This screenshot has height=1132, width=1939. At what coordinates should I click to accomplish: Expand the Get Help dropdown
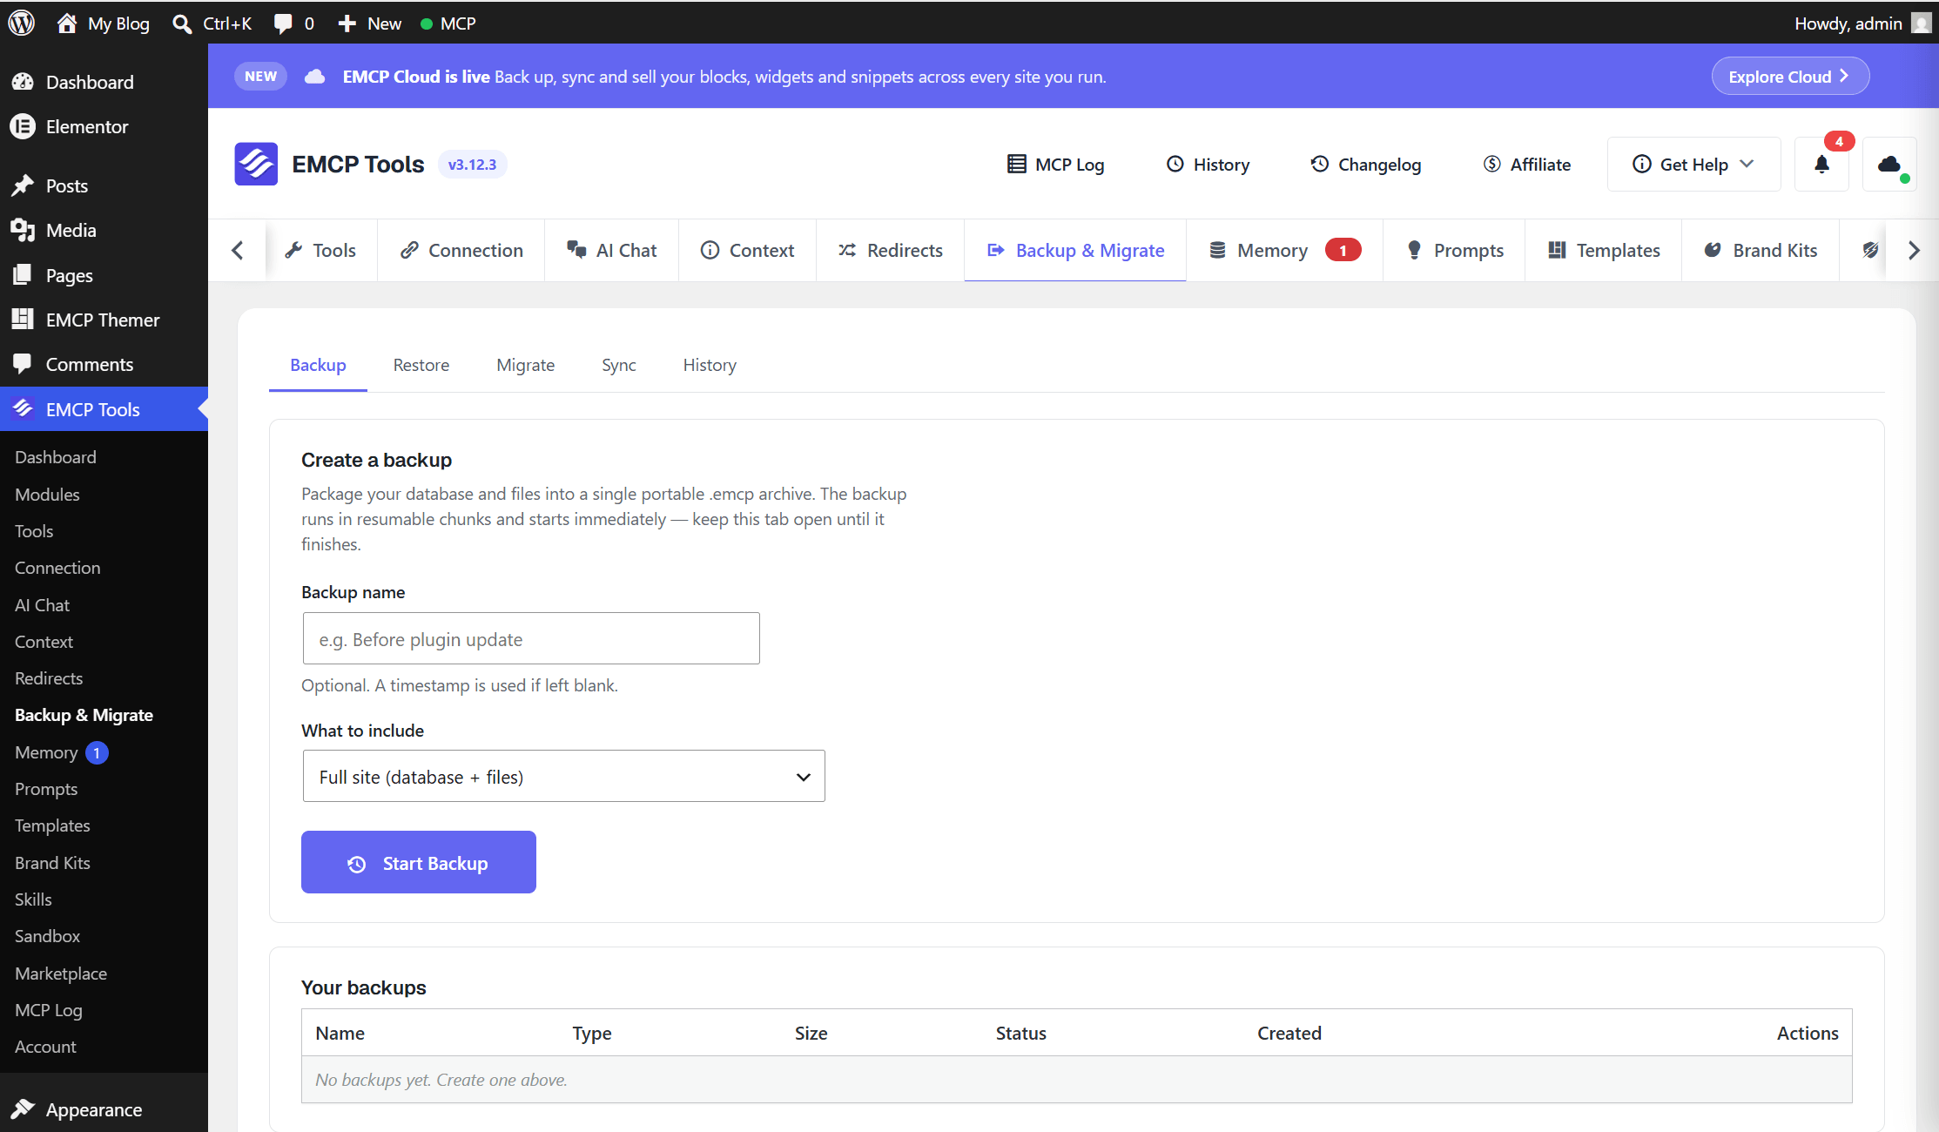point(1693,164)
